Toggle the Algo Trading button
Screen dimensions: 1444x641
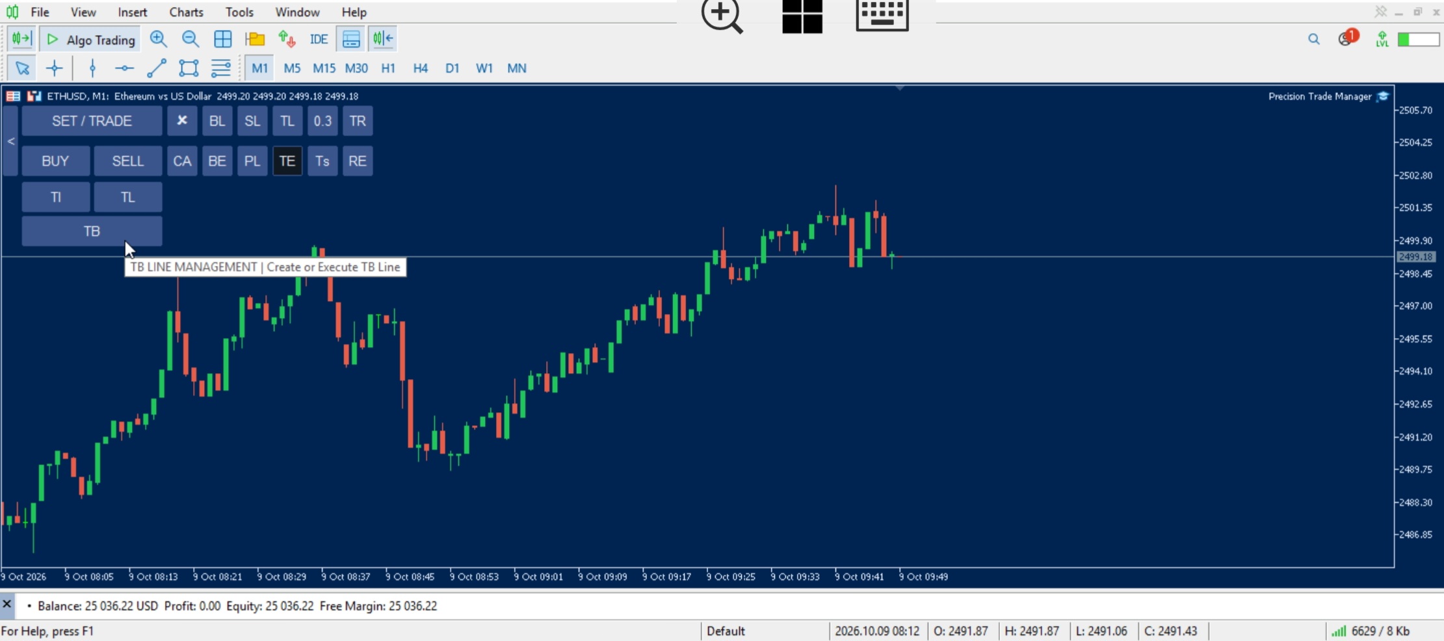pos(90,39)
